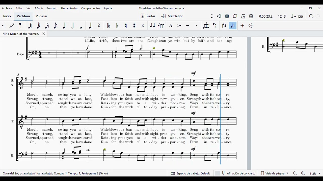Choose the whole note duration
The image size is (323, 181).
(81, 27)
